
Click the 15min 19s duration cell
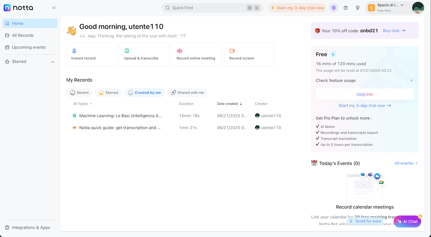pyautogui.click(x=189, y=116)
